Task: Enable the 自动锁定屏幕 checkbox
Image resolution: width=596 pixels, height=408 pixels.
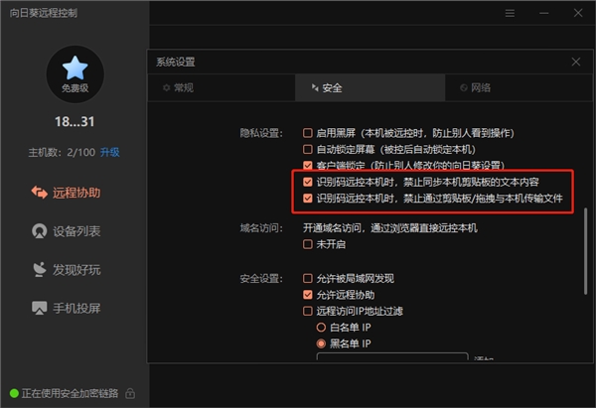Action: click(308, 149)
